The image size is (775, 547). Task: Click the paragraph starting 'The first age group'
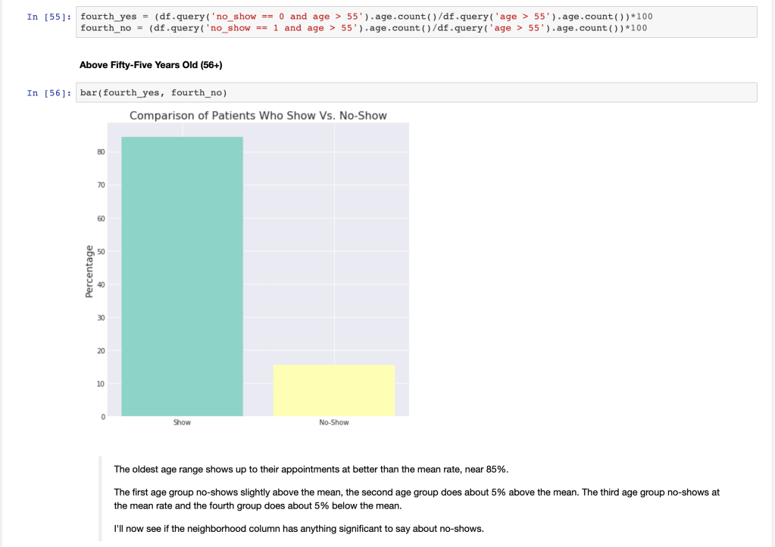416,498
